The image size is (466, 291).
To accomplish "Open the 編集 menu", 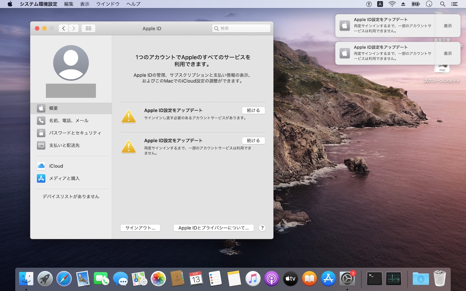I will (69, 4).
